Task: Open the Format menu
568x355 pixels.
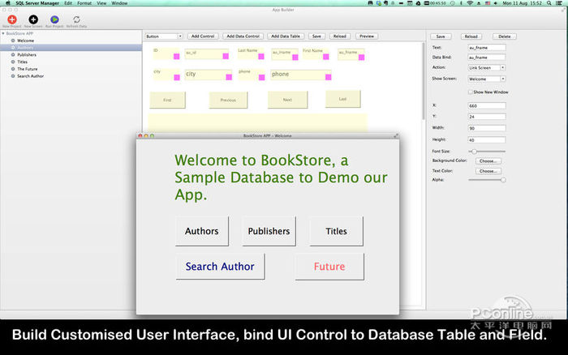Action: point(84,3)
